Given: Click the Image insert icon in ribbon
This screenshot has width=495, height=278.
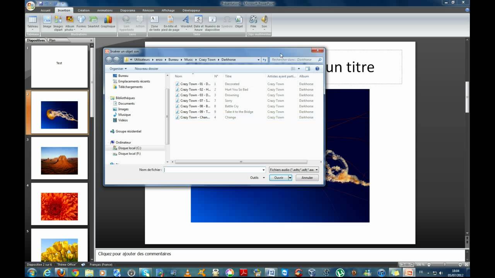Looking at the screenshot, I should point(47,22).
